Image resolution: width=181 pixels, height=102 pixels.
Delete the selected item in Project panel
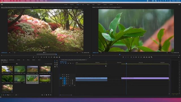click(x=51, y=95)
